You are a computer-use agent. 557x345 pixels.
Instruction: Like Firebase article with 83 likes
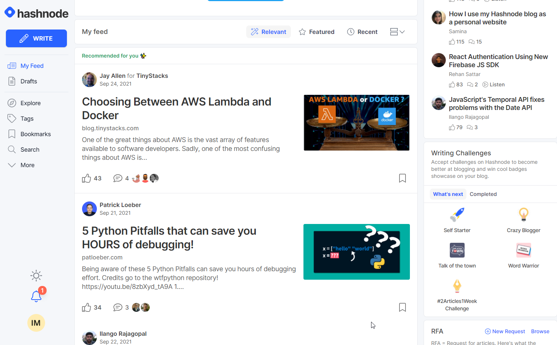[x=452, y=84]
